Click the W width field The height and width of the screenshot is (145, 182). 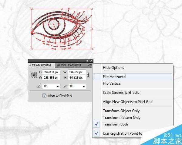tap(77, 72)
